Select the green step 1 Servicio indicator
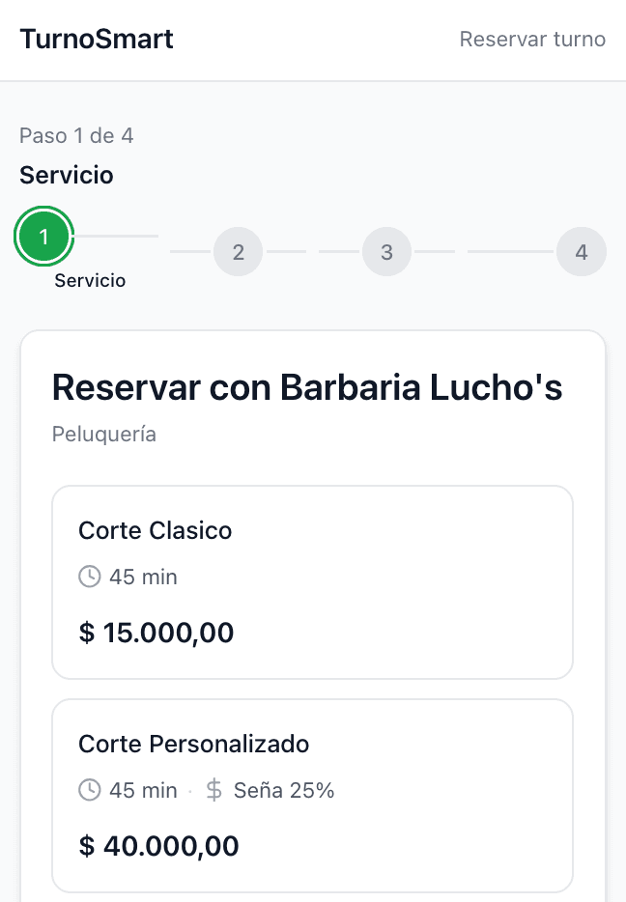The width and height of the screenshot is (626, 902). (x=44, y=236)
